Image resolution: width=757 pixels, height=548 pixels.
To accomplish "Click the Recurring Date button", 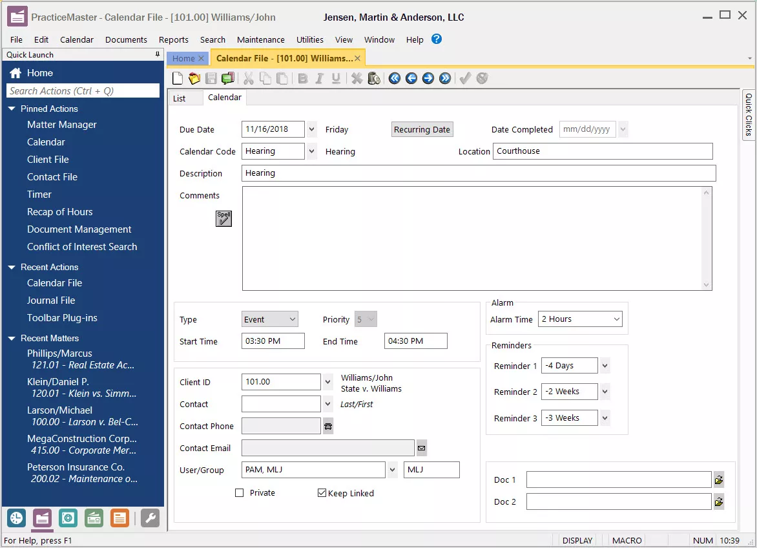I will pyautogui.click(x=422, y=129).
